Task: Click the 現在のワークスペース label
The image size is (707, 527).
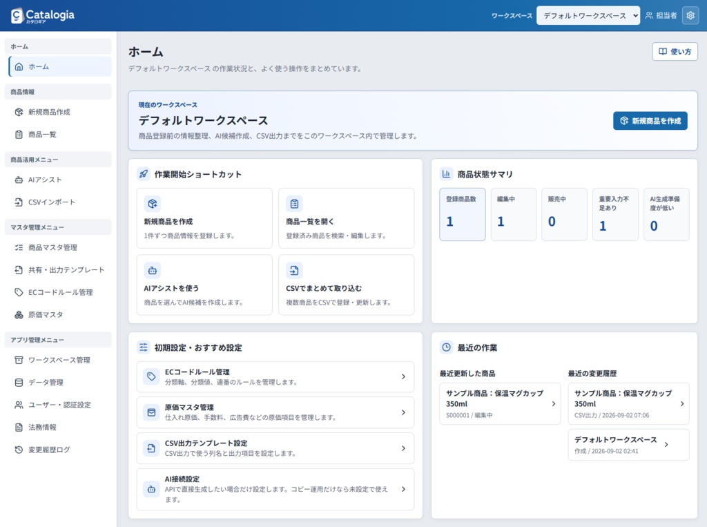Action: [x=168, y=105]
